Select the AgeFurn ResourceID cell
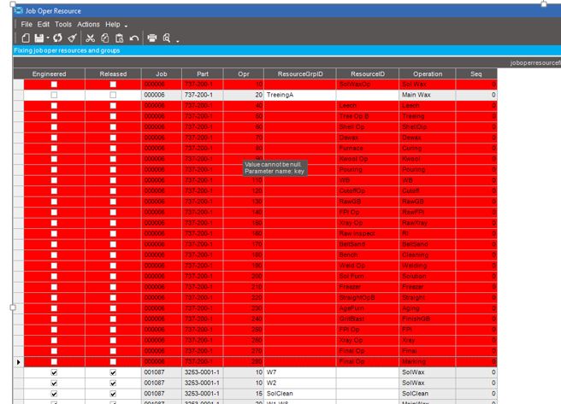 [368, 308]
